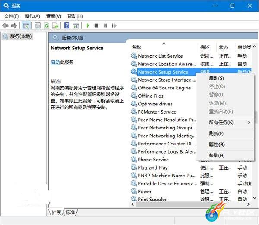Toggle the console tree pane icon
The width and height of the screenshot is (259, 225).
point(26,25)
